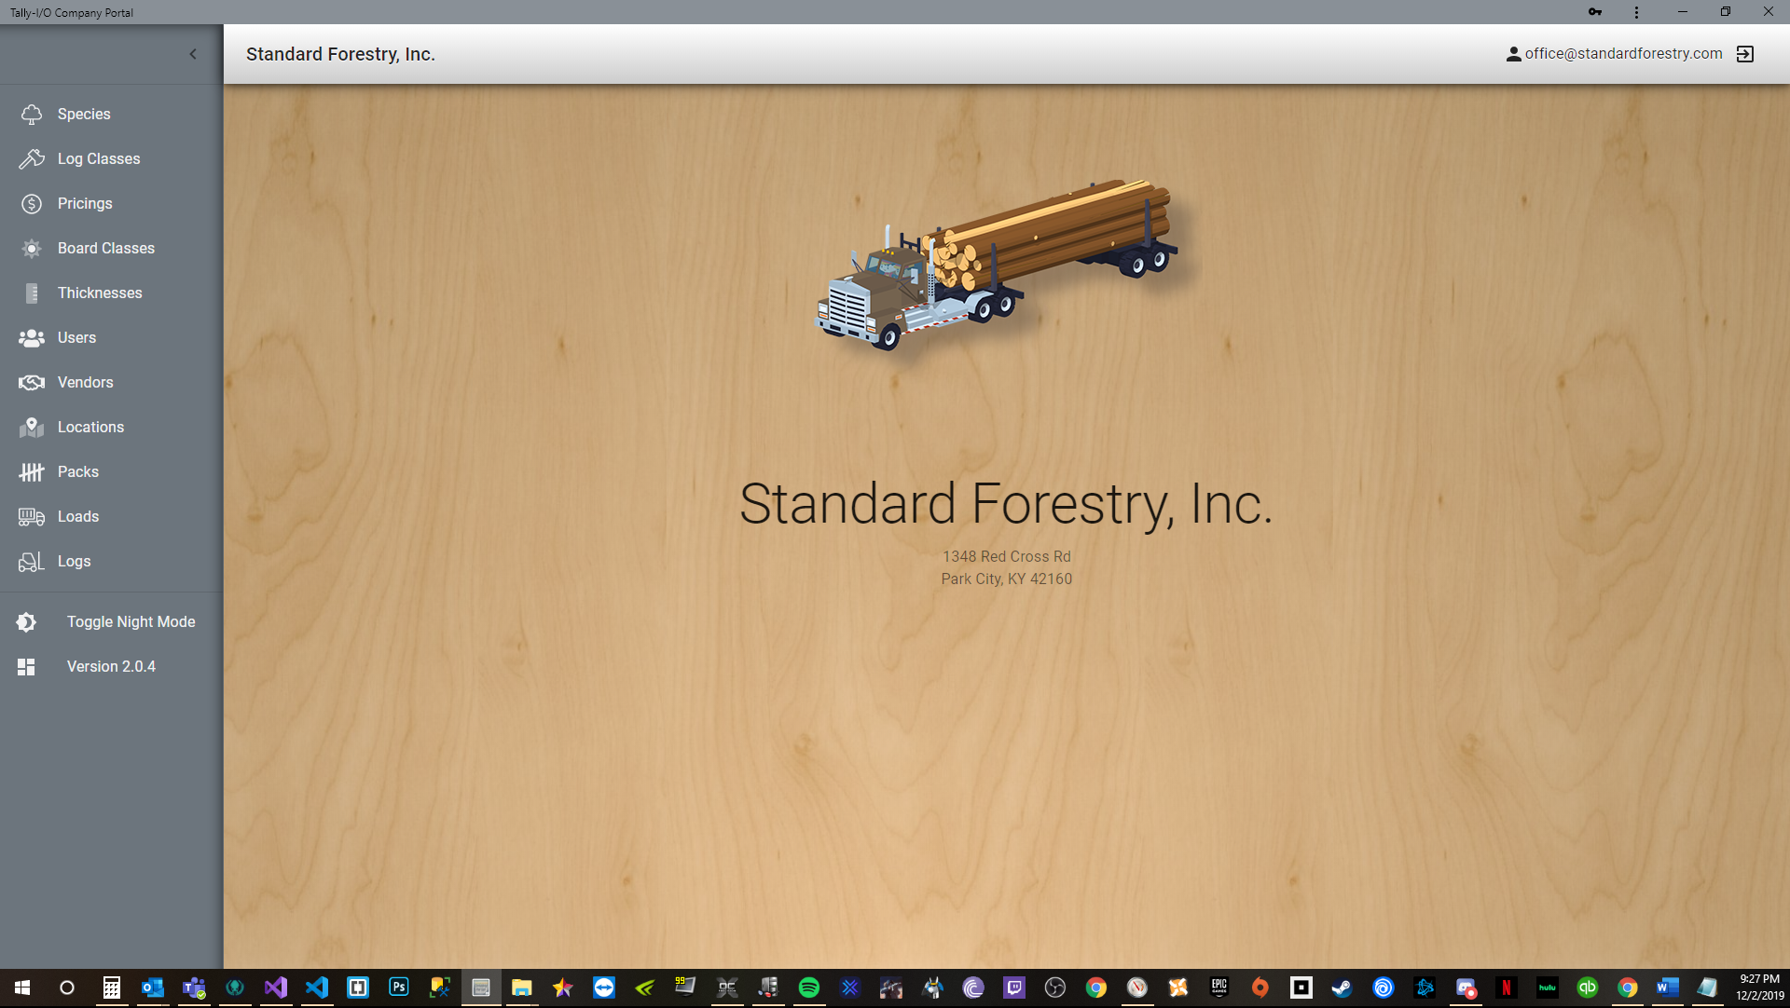Viewport: 1790px width, 1008px height.
Task: Open the Users menu item
Action: 76,338
